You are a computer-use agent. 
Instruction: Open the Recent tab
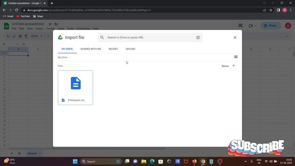[113, 49]
